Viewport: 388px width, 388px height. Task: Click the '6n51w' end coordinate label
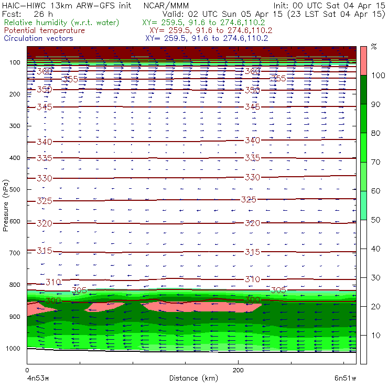pyautogui.click(x=345, y=379)
